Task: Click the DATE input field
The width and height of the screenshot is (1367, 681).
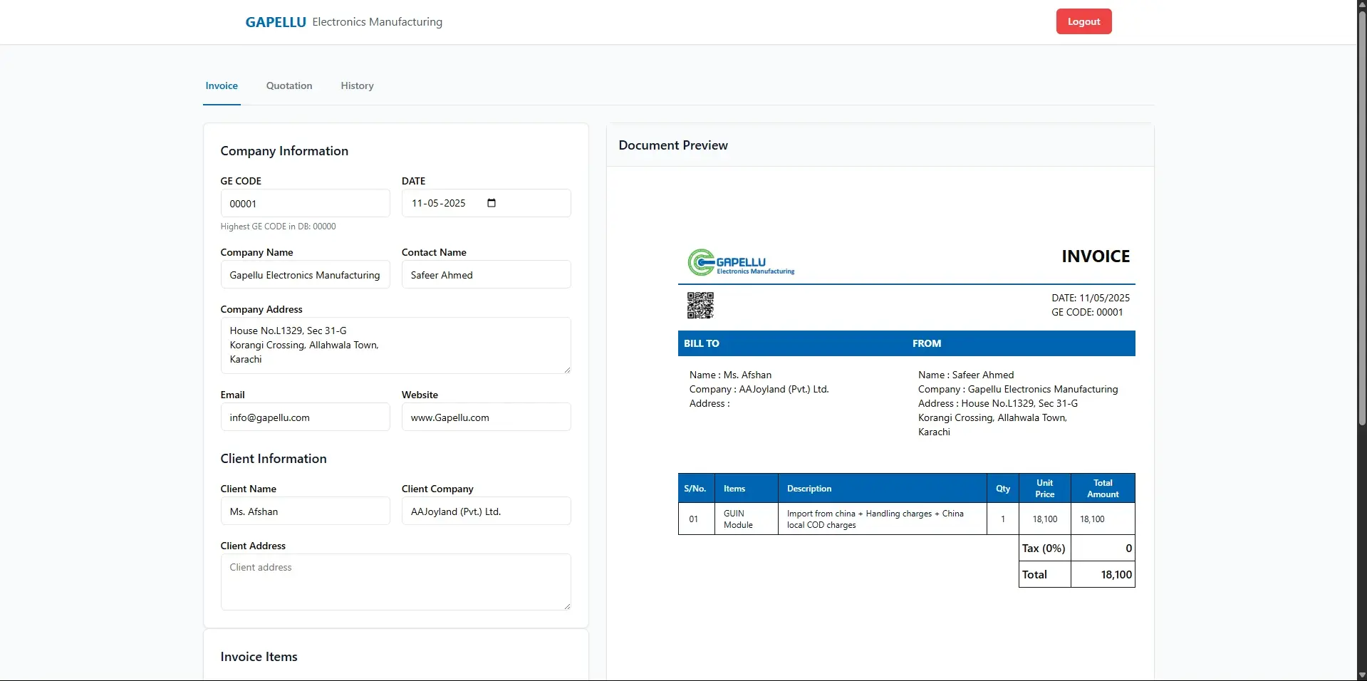Action: coord(486,203)
